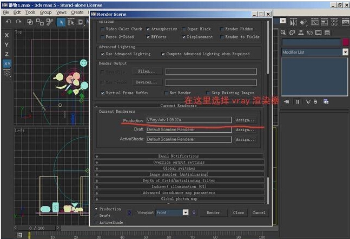Switch to the Create command panel tab
Screen dimensions: 350x239
(x=283, y=33)
